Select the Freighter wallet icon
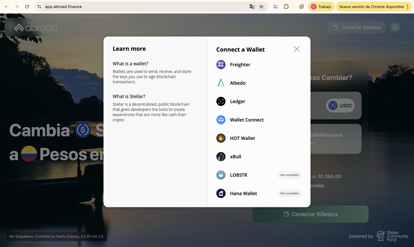This screenshot has height=247, width=414. point(221,65)
